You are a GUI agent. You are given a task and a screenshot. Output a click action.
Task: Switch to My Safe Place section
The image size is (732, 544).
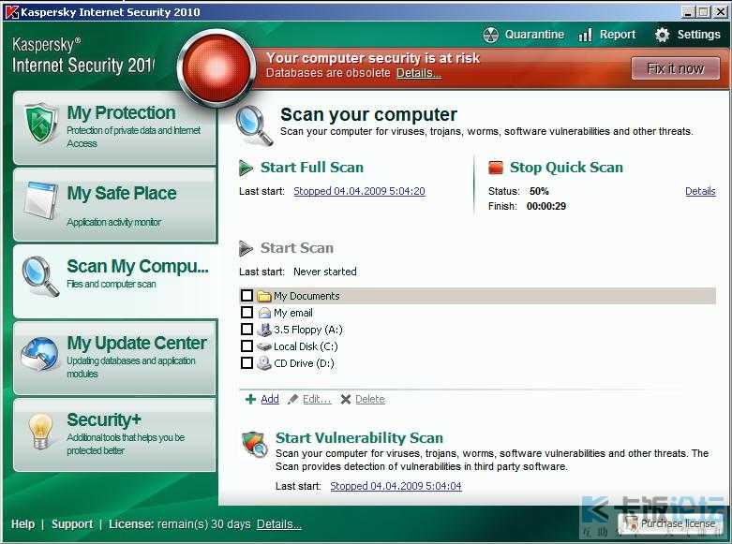(115, 205)
